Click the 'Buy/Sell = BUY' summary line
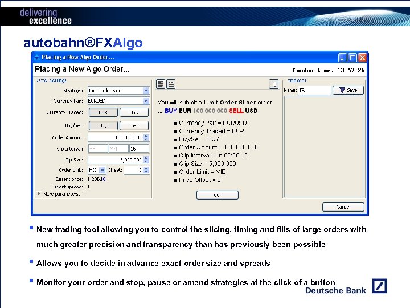 (x=199, y=139)
